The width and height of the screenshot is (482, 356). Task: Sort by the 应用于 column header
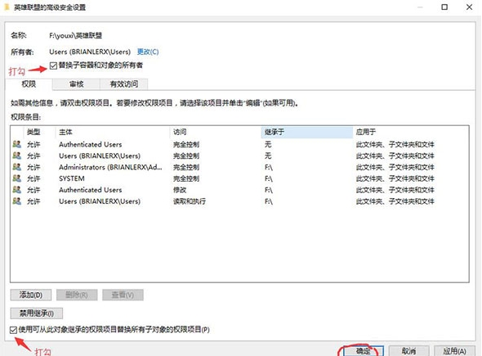(x=411, y=132)
